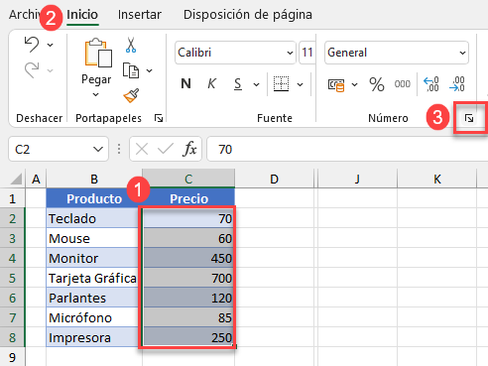The height and width of the screenshot is (366, 488).
Task: Open the Número format dialog launcher
Action: 469,118
